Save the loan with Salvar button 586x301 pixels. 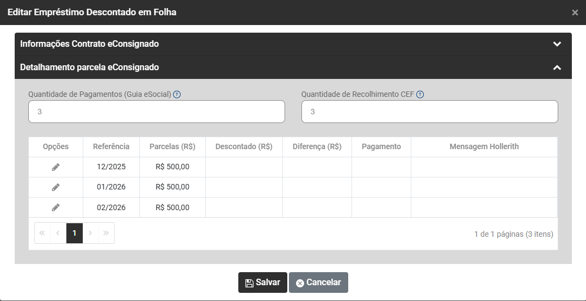(262, 282)
